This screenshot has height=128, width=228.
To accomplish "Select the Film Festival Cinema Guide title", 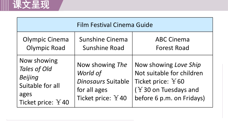I will click(x=115, y=25).
